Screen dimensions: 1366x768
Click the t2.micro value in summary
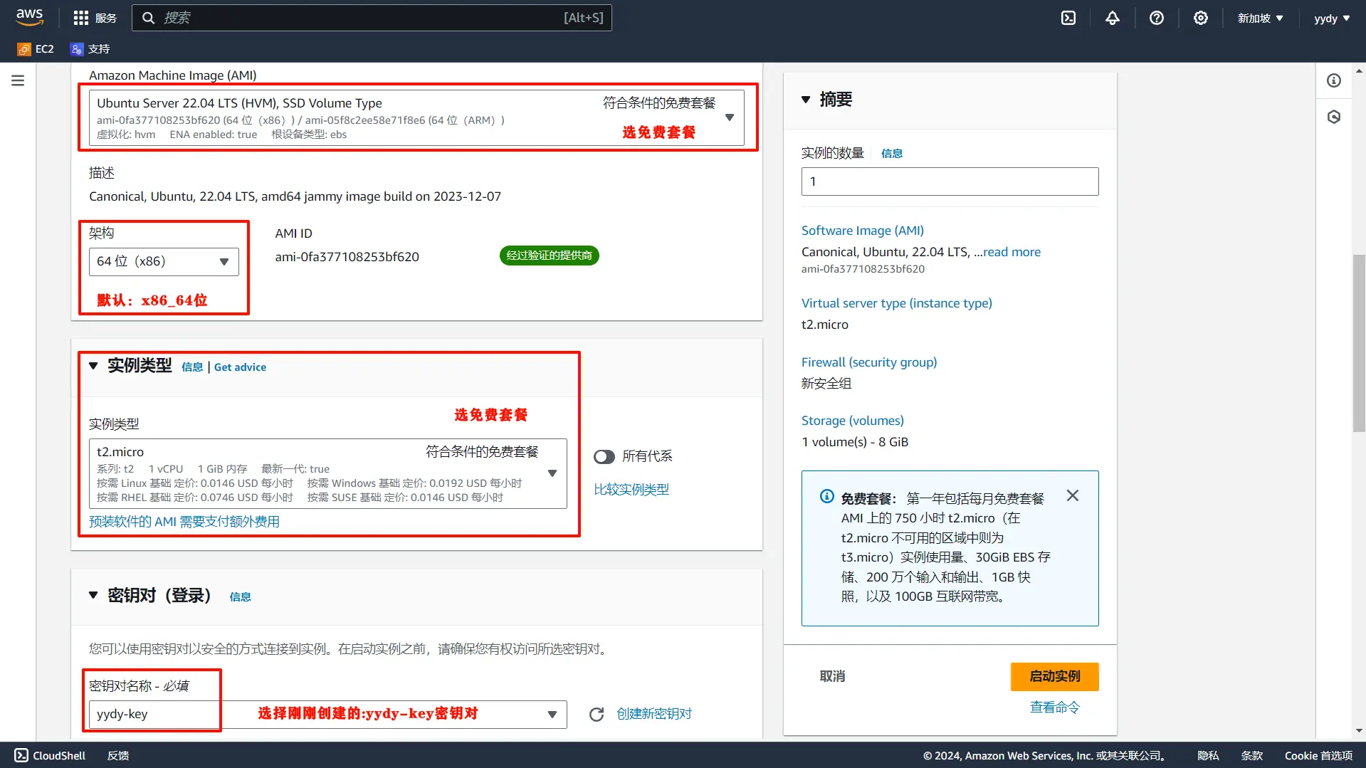coord(825,325)
